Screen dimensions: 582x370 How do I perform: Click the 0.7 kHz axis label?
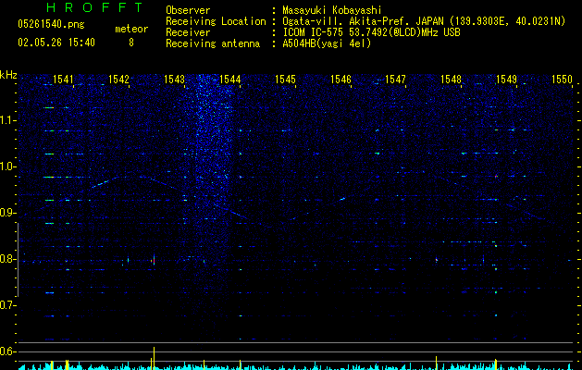tap(7, 305)
